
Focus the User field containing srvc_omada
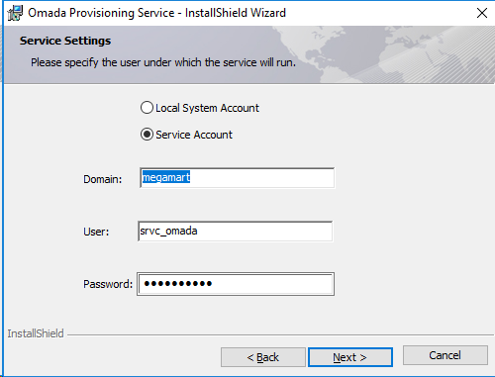click(236, 232)
